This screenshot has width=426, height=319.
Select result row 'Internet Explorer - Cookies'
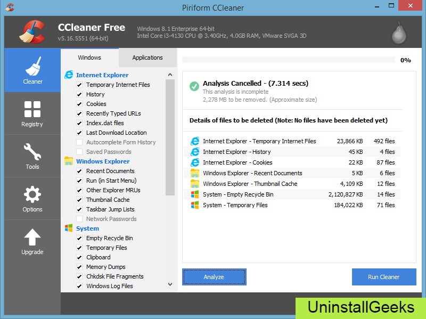[x=292, y=162]
